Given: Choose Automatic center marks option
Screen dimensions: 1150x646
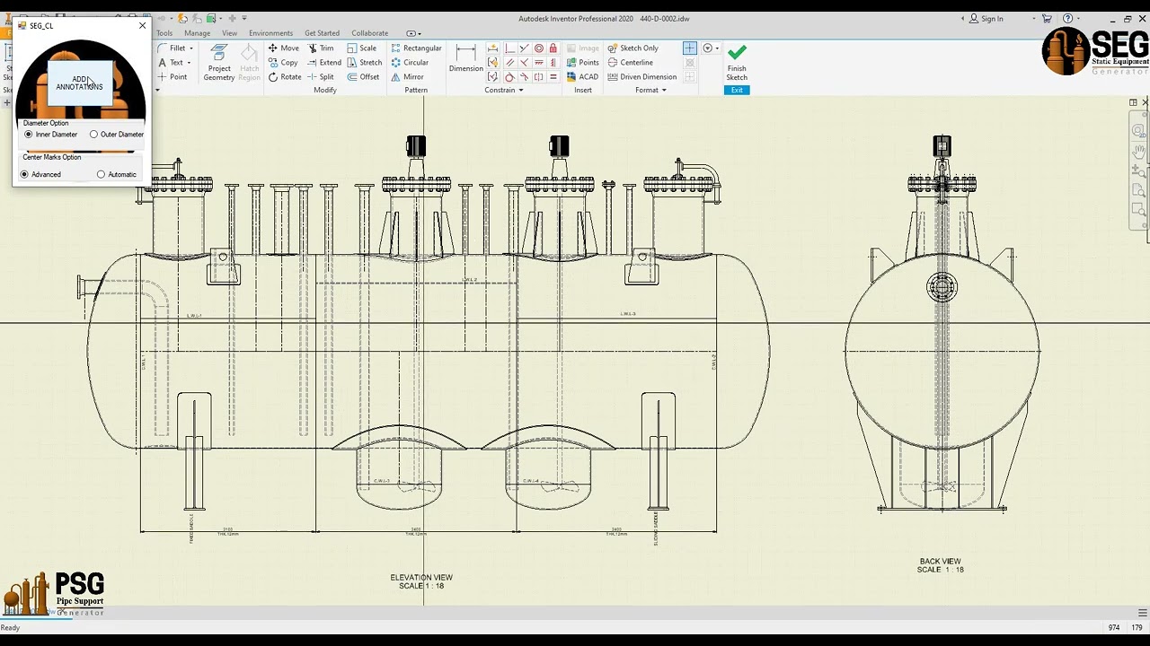Looking at the screenshot, I should click(117, 174).
